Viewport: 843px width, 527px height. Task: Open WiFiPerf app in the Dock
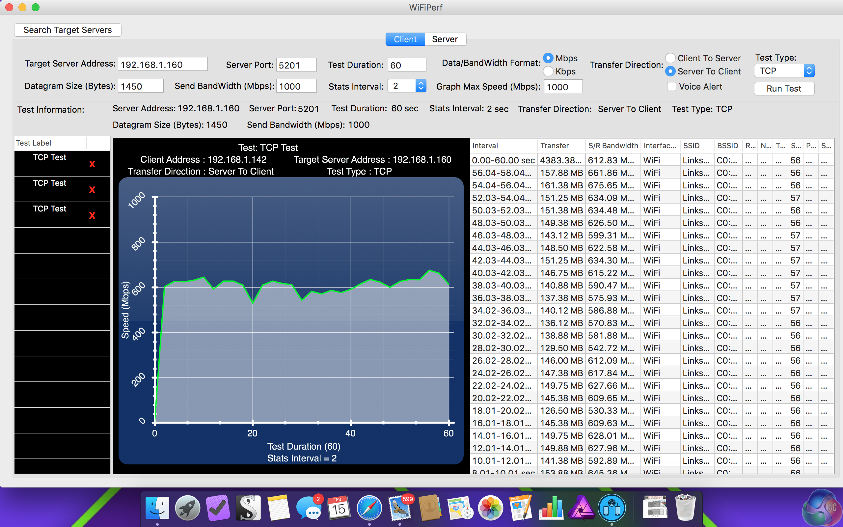(x=612, y=508)
